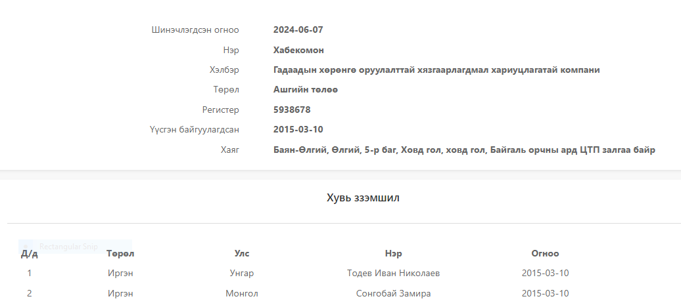Click the Баян-Өлгий address text
The height and width of the screenshot is (305, 681).
coord(464,150)
